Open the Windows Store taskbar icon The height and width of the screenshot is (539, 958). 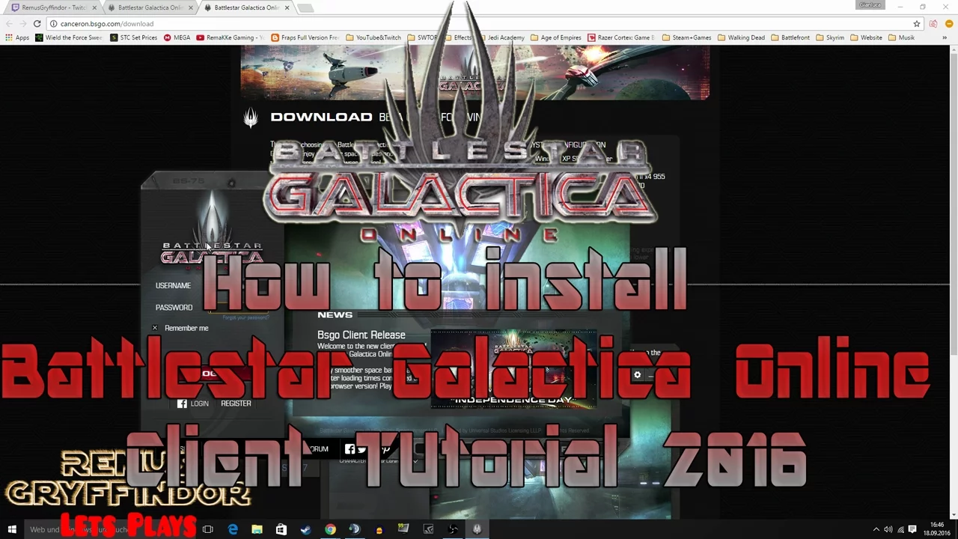pyautogui.click(x=281, y=530)
